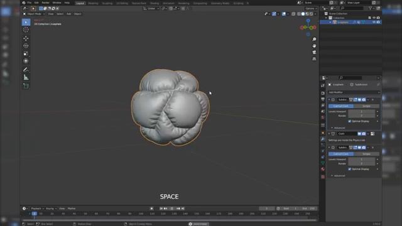The width and height of the screenshot is (402, 226).
Task: Select Catmull-Clark in second Subdivision modifier
Action: (x=340, y=154)
